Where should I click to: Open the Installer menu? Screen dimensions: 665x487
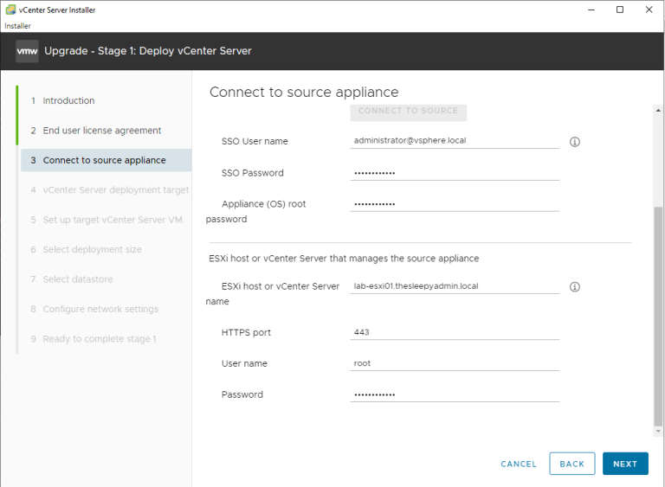(17, 26)
